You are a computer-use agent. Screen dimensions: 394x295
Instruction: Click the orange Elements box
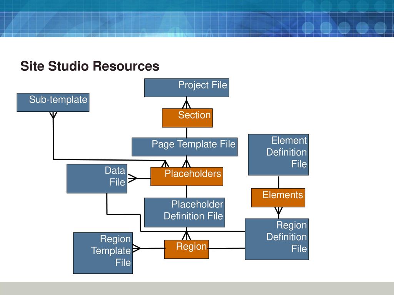tap(278, 198)
